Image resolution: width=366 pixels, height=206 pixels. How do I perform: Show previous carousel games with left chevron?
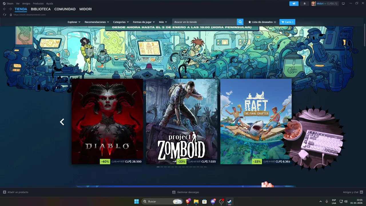62,122
